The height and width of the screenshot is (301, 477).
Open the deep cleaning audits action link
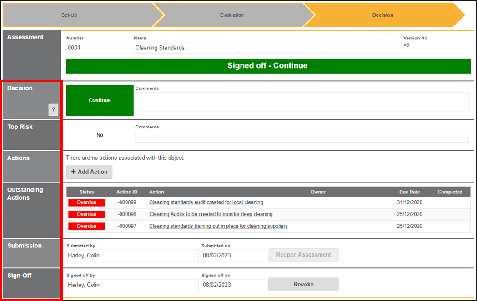click(211, 214)
